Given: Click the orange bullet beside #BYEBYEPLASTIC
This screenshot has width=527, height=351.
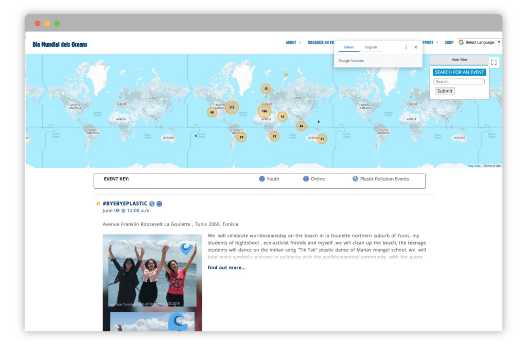Looking at the screenshot, I should [x=98, y=204].
